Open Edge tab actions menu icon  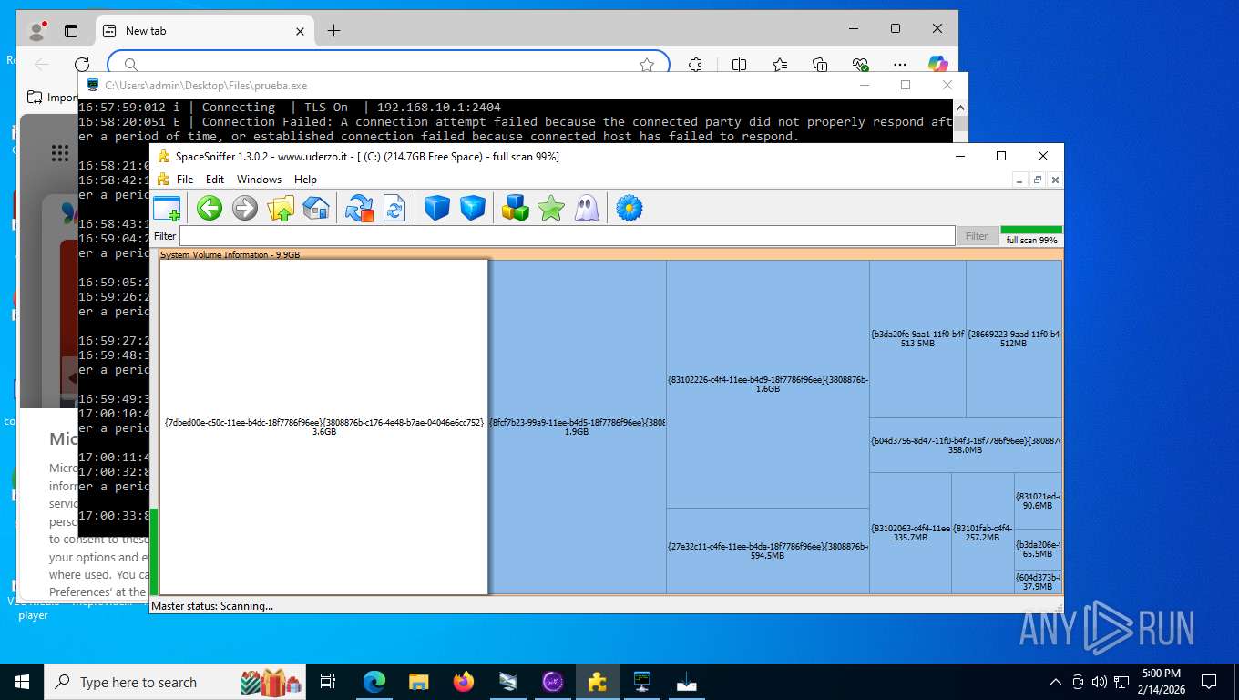click(71, 31)
